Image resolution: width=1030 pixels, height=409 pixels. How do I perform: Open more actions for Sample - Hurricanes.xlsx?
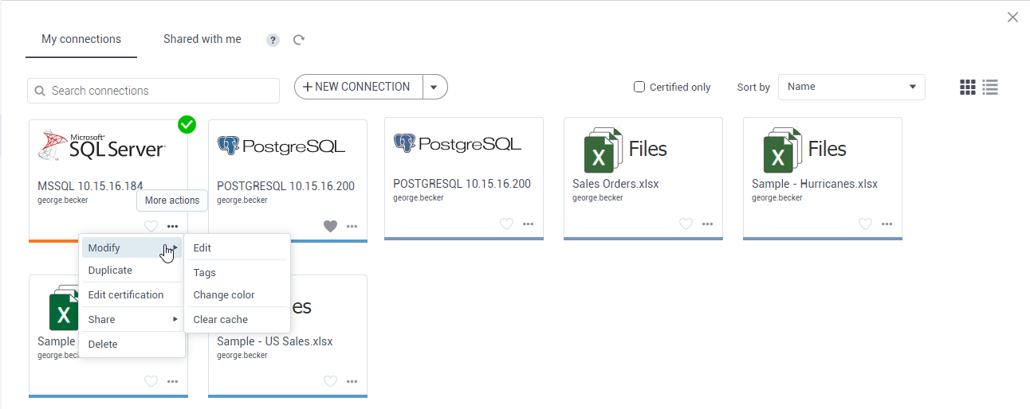click(x=887, y=224)
